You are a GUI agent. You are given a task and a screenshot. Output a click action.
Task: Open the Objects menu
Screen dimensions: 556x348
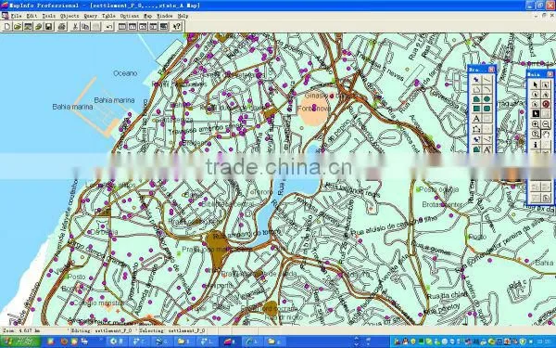click(x=69, y=16)
